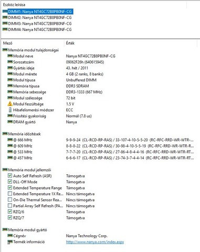Toggle the Partial Array Self Refresh checkbox

pos(10,206)
